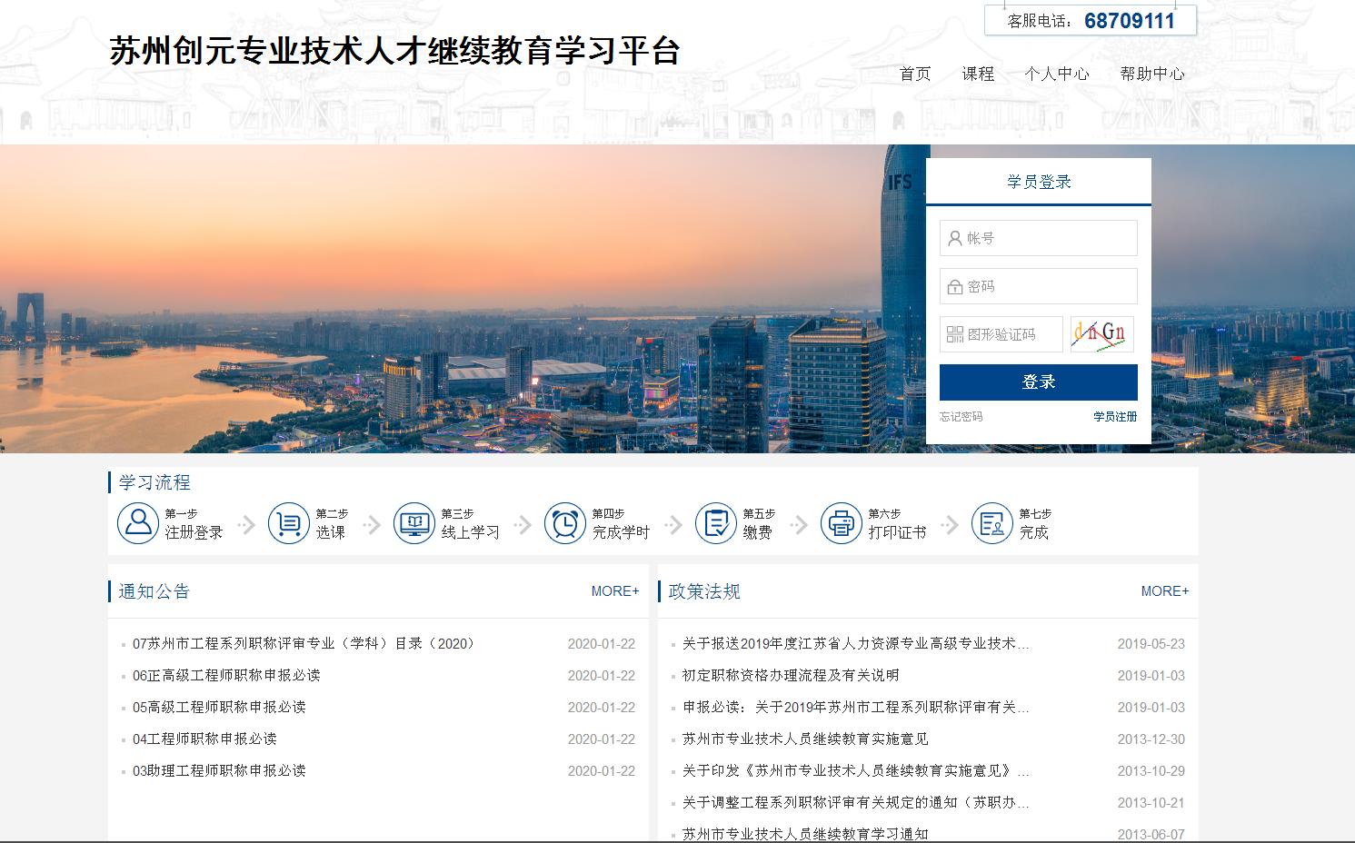Viewport: 1355px width, 843px height.
Task: Go to 课程 in top navigation
Action: point(978,74)
